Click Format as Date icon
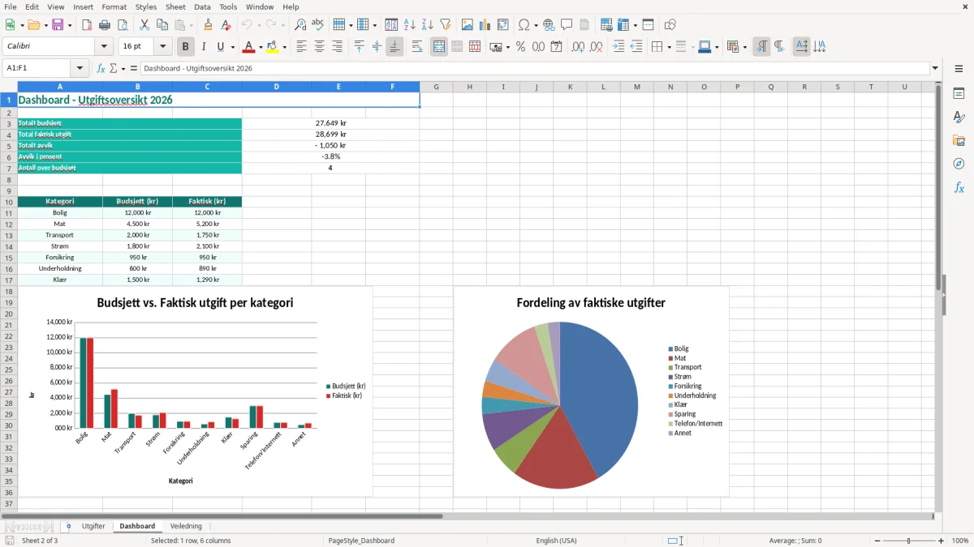 [x=557, y=47]
